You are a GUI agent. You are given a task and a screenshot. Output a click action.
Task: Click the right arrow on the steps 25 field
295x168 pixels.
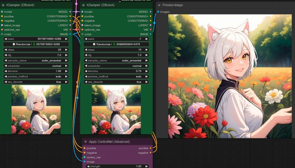click(x=66, y=50)
